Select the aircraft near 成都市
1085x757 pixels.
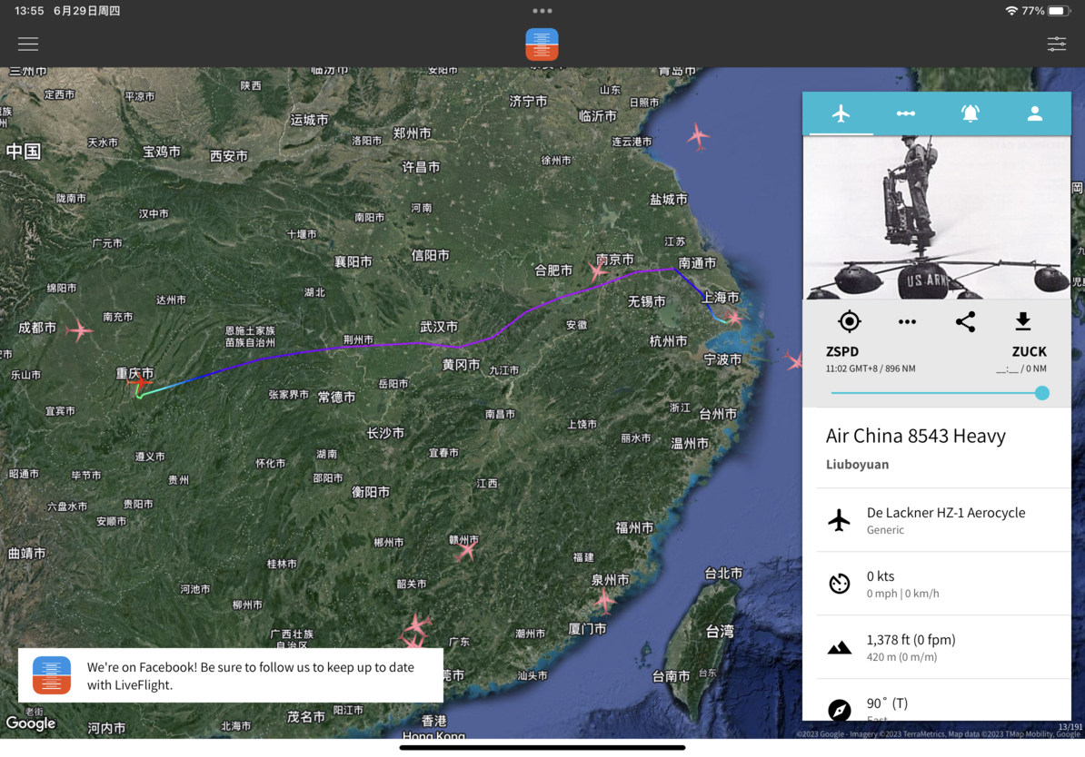(80, 331)
